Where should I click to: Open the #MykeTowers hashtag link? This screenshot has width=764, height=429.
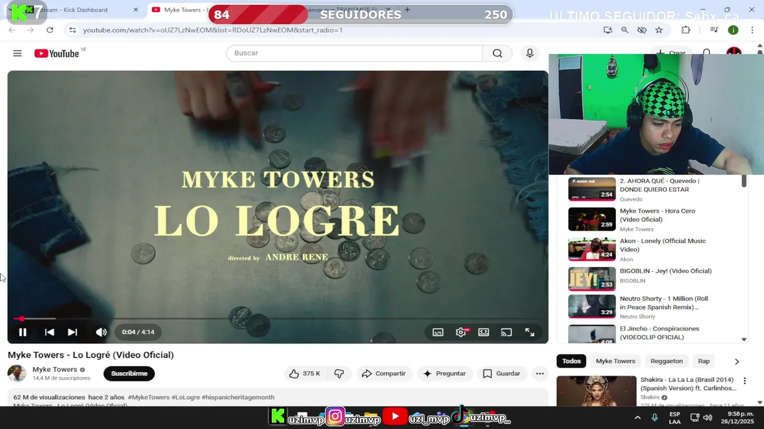point(149,397)
